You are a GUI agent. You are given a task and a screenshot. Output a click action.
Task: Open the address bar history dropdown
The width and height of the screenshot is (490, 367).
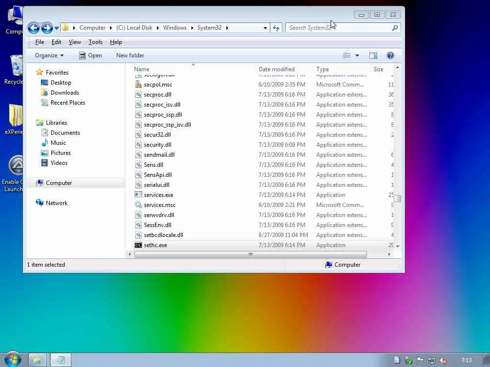coord(265,28)
